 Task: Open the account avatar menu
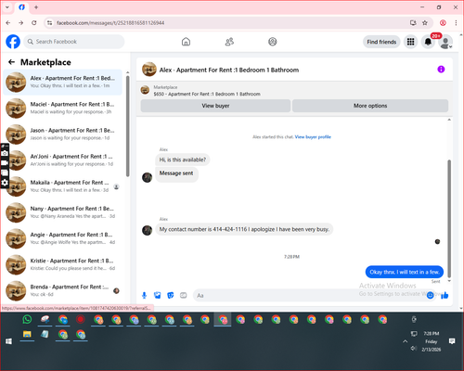point(445,43)
